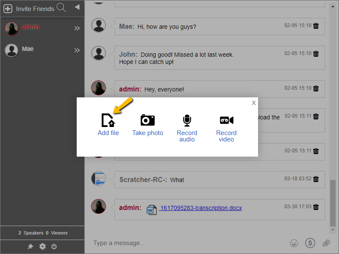Expand admin's user options chevron
Viewport: 339px width, 254px height.
[x=77, y=28]
